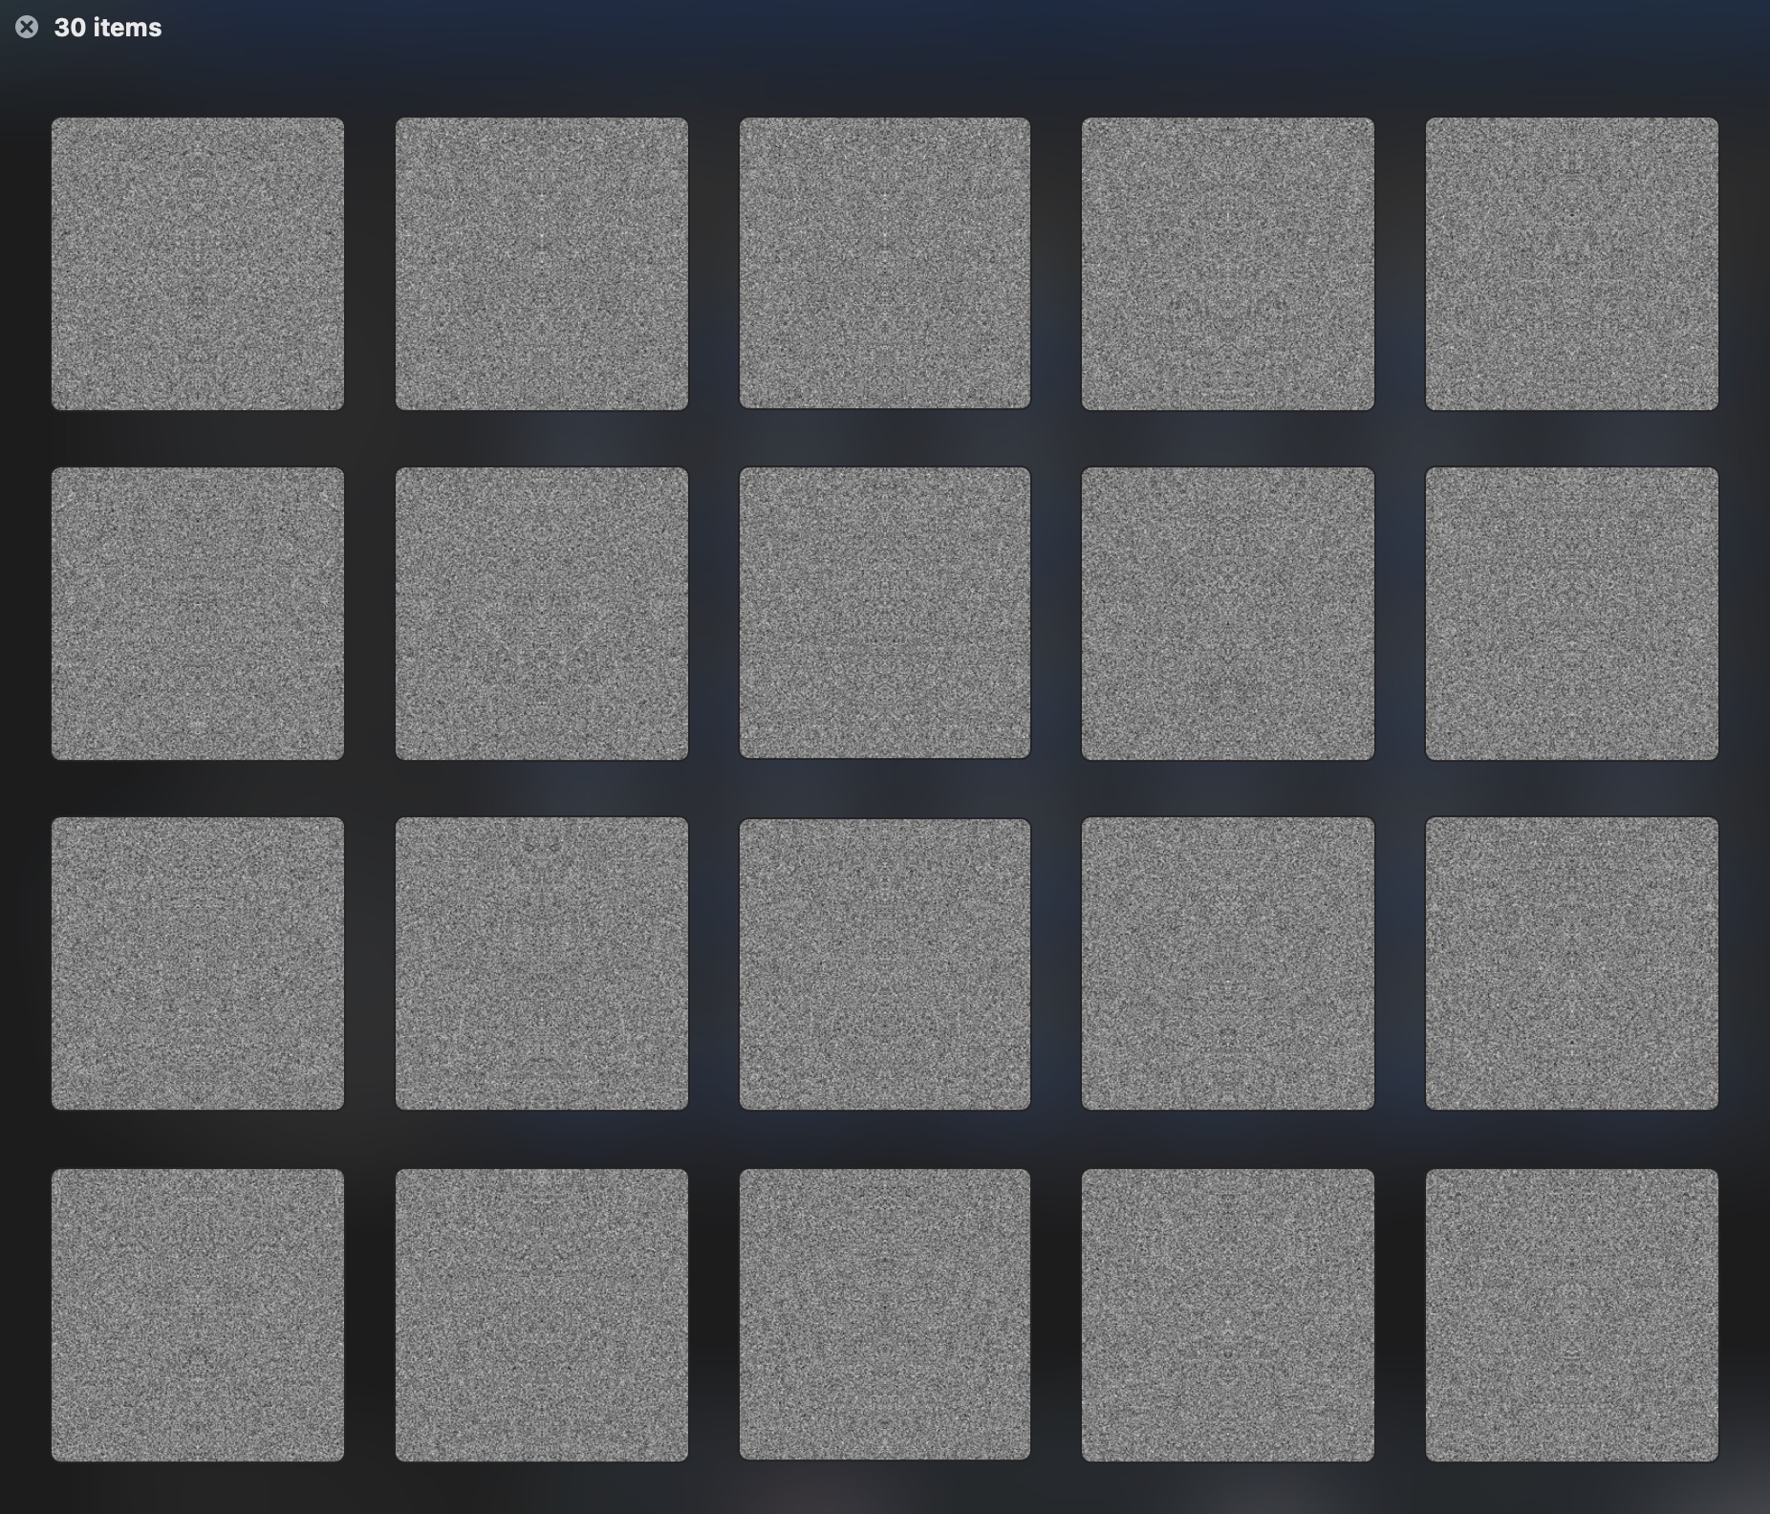This screenshot has width=1770, height=1514.
Task: Open the second thumbnail in the second row
Action: tap(542, 614)
